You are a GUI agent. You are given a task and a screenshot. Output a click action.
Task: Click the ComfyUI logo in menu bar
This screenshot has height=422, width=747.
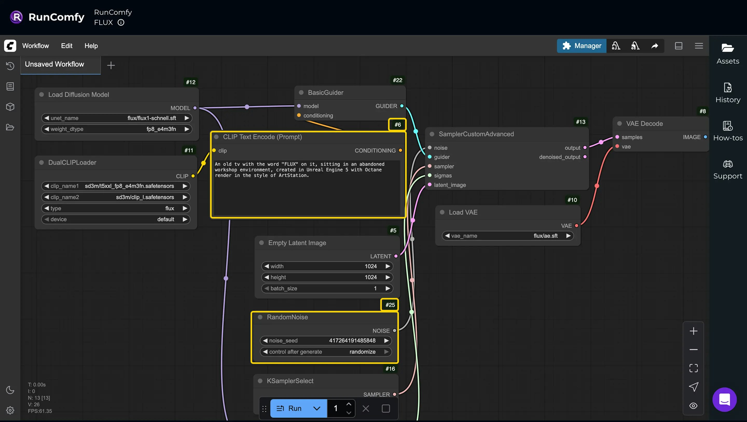10,46
